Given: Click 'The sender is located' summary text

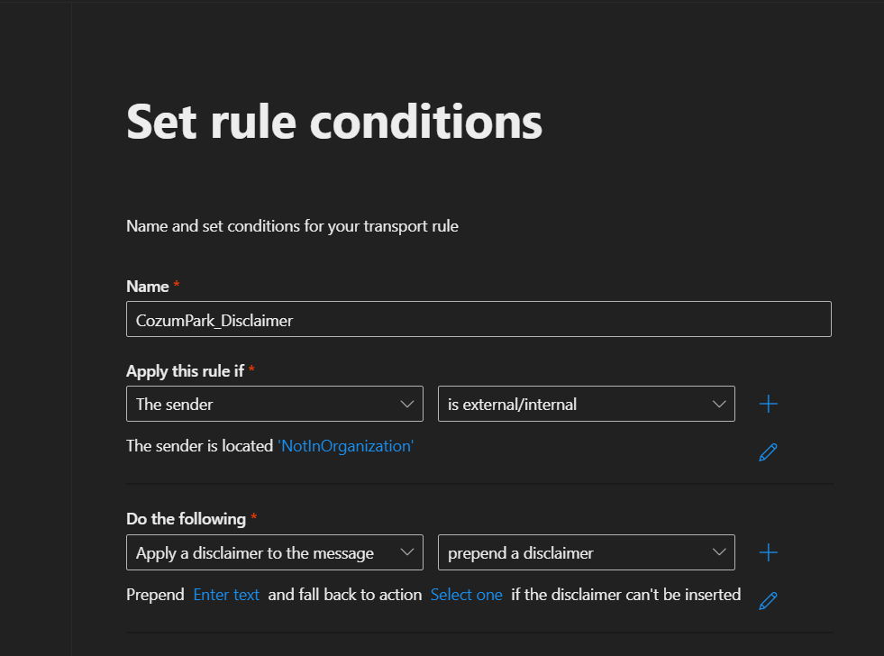Looking at the screenshot, I should point(199,446).
